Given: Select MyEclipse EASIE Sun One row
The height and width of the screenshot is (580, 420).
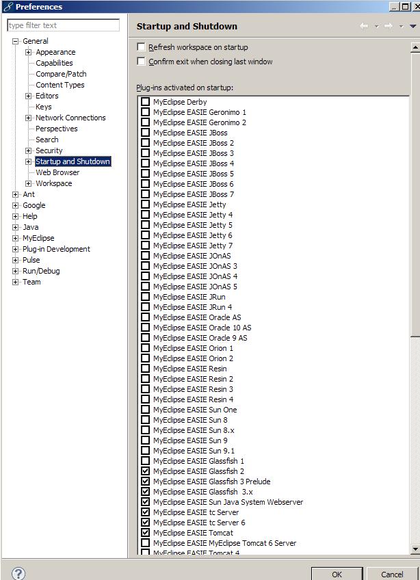Looking at the screenshot, I should click(x=195, y=410).
